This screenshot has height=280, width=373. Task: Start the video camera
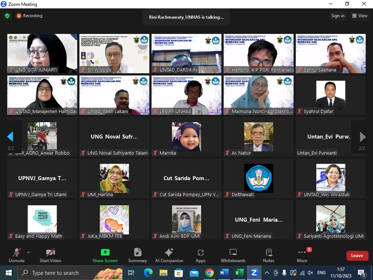pyautogui.click(x=50, y=255)
